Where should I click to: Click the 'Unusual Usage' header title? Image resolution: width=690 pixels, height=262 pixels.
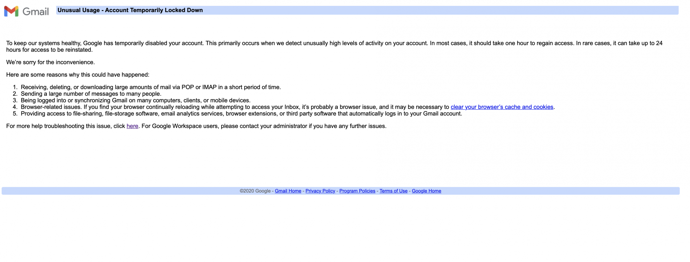130,10
